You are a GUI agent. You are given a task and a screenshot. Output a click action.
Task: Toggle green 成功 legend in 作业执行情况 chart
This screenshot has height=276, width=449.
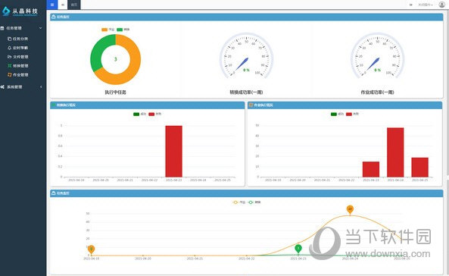pyautogui.click(x=337, y=114)
